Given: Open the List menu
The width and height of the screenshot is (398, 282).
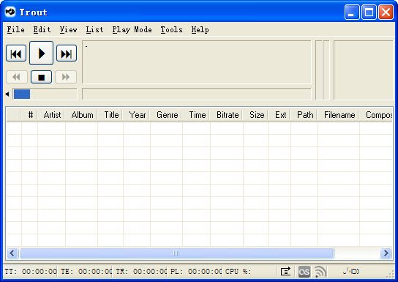Looking at the screenshot, I should (x=94, y=30).
